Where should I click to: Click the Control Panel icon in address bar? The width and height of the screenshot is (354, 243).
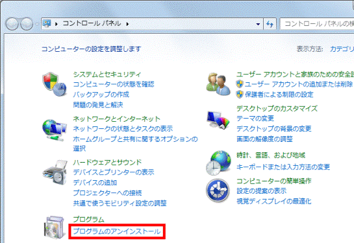(x=47, y=23)
